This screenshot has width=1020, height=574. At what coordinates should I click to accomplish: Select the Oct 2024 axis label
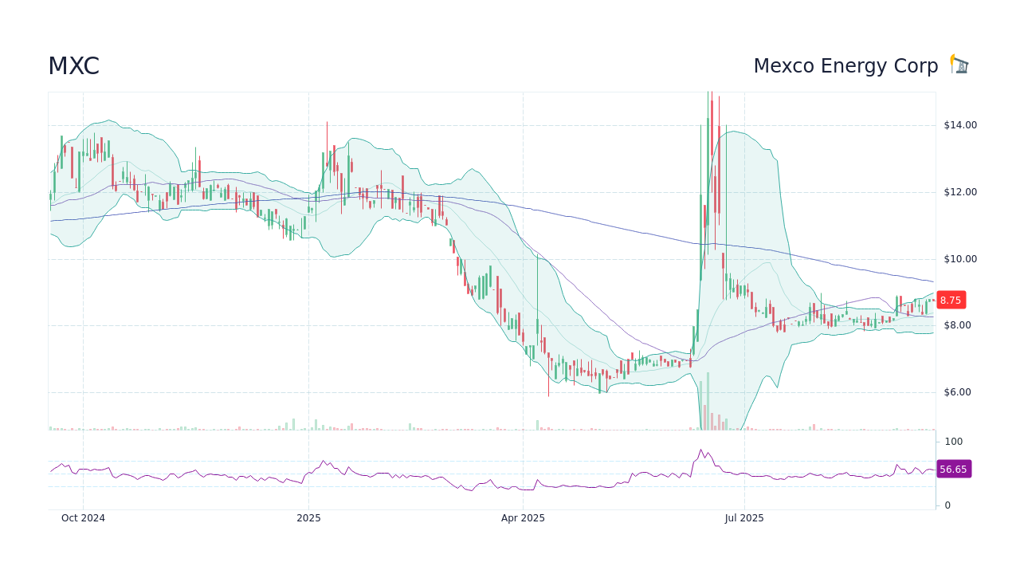[x=83, y=517]
